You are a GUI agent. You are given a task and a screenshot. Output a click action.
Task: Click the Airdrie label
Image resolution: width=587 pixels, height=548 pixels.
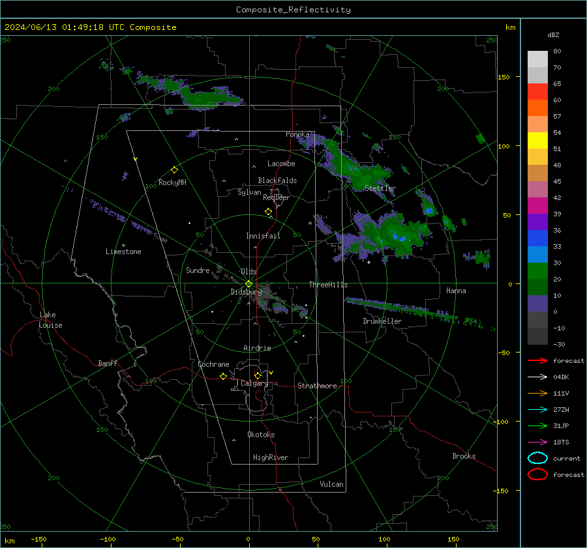pos(257,348)
